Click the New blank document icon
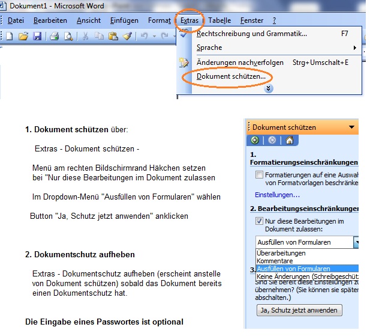 point(10,37)
